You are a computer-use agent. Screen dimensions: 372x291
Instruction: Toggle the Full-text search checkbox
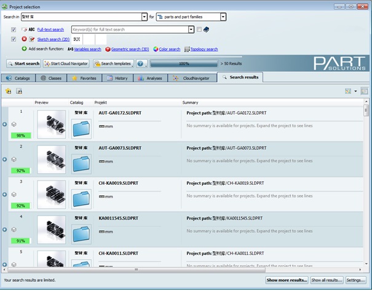pyautogui.click(x=14, y=29)
